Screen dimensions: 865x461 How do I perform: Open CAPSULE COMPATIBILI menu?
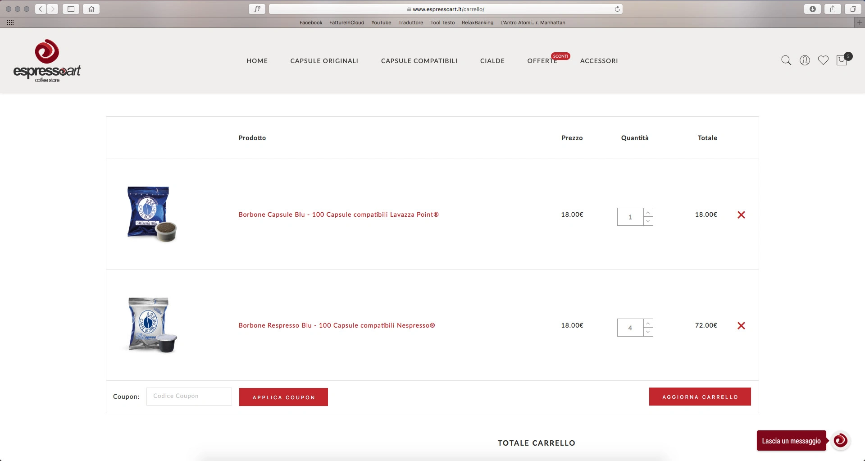[x=419, y=61]
